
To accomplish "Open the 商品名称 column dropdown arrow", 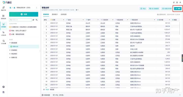I will 155,20.
